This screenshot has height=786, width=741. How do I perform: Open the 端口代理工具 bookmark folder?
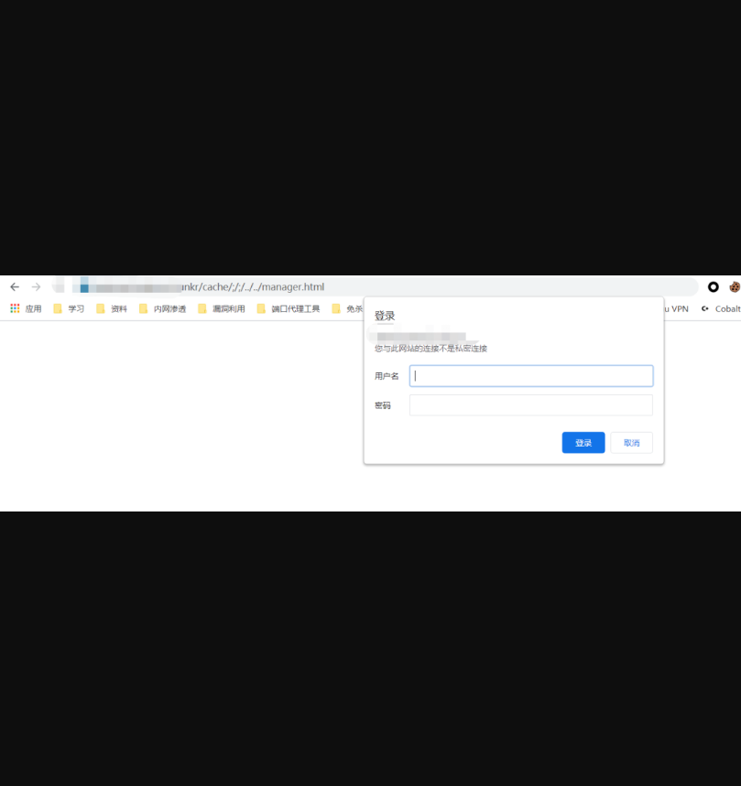pos(289,308)
